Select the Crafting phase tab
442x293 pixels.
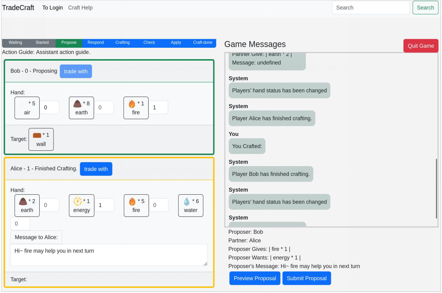[122, 42]
